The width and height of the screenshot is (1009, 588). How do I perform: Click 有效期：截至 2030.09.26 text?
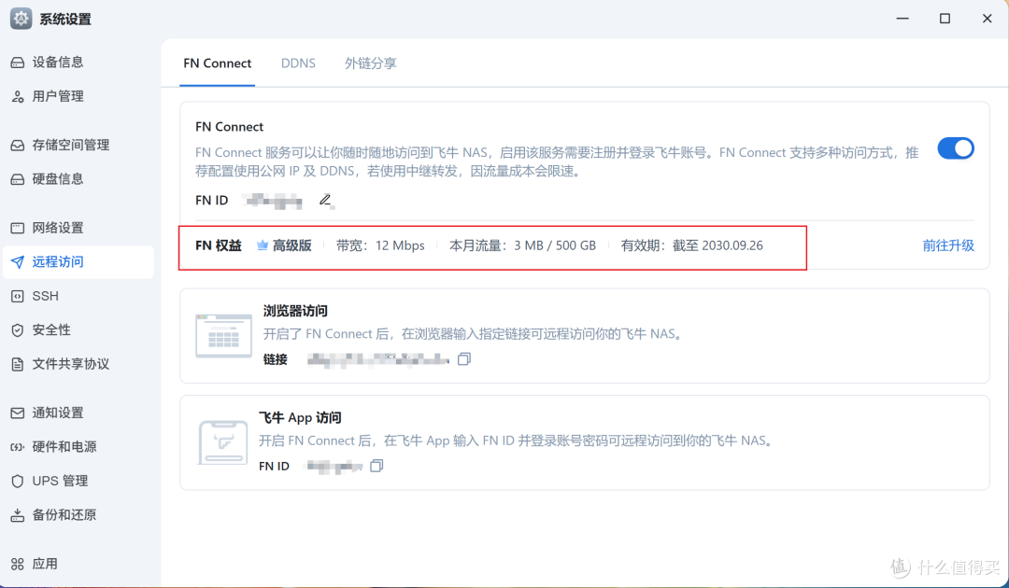point(691,245)
